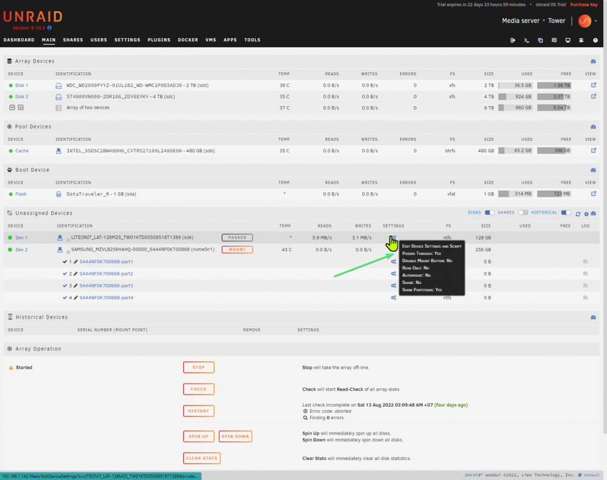Image resolution: width=607 pixels, height=480 pixels.
Task: Open the VMS tab
Action: point(211,40)
